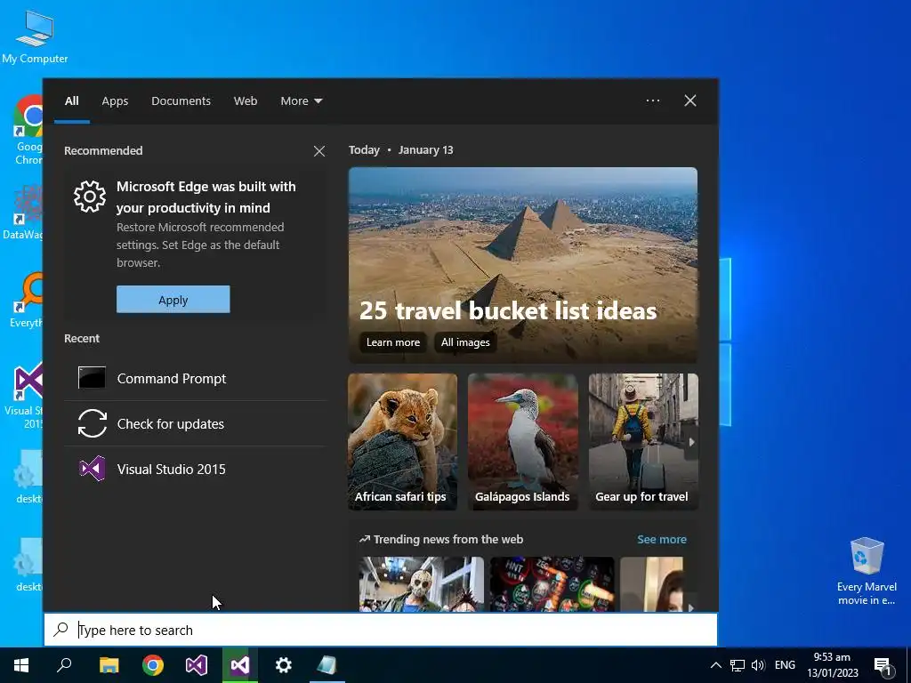911x683 pixels.
Task: Open Settings gear in the taskbar
Action: point(284,665)
